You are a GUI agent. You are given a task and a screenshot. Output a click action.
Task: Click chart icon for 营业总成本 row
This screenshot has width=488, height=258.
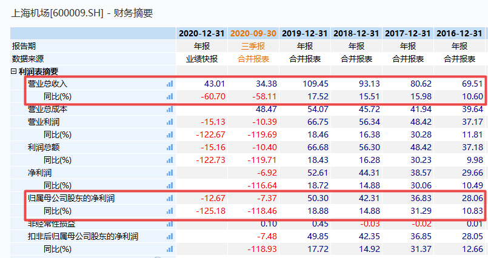point(170,109)
